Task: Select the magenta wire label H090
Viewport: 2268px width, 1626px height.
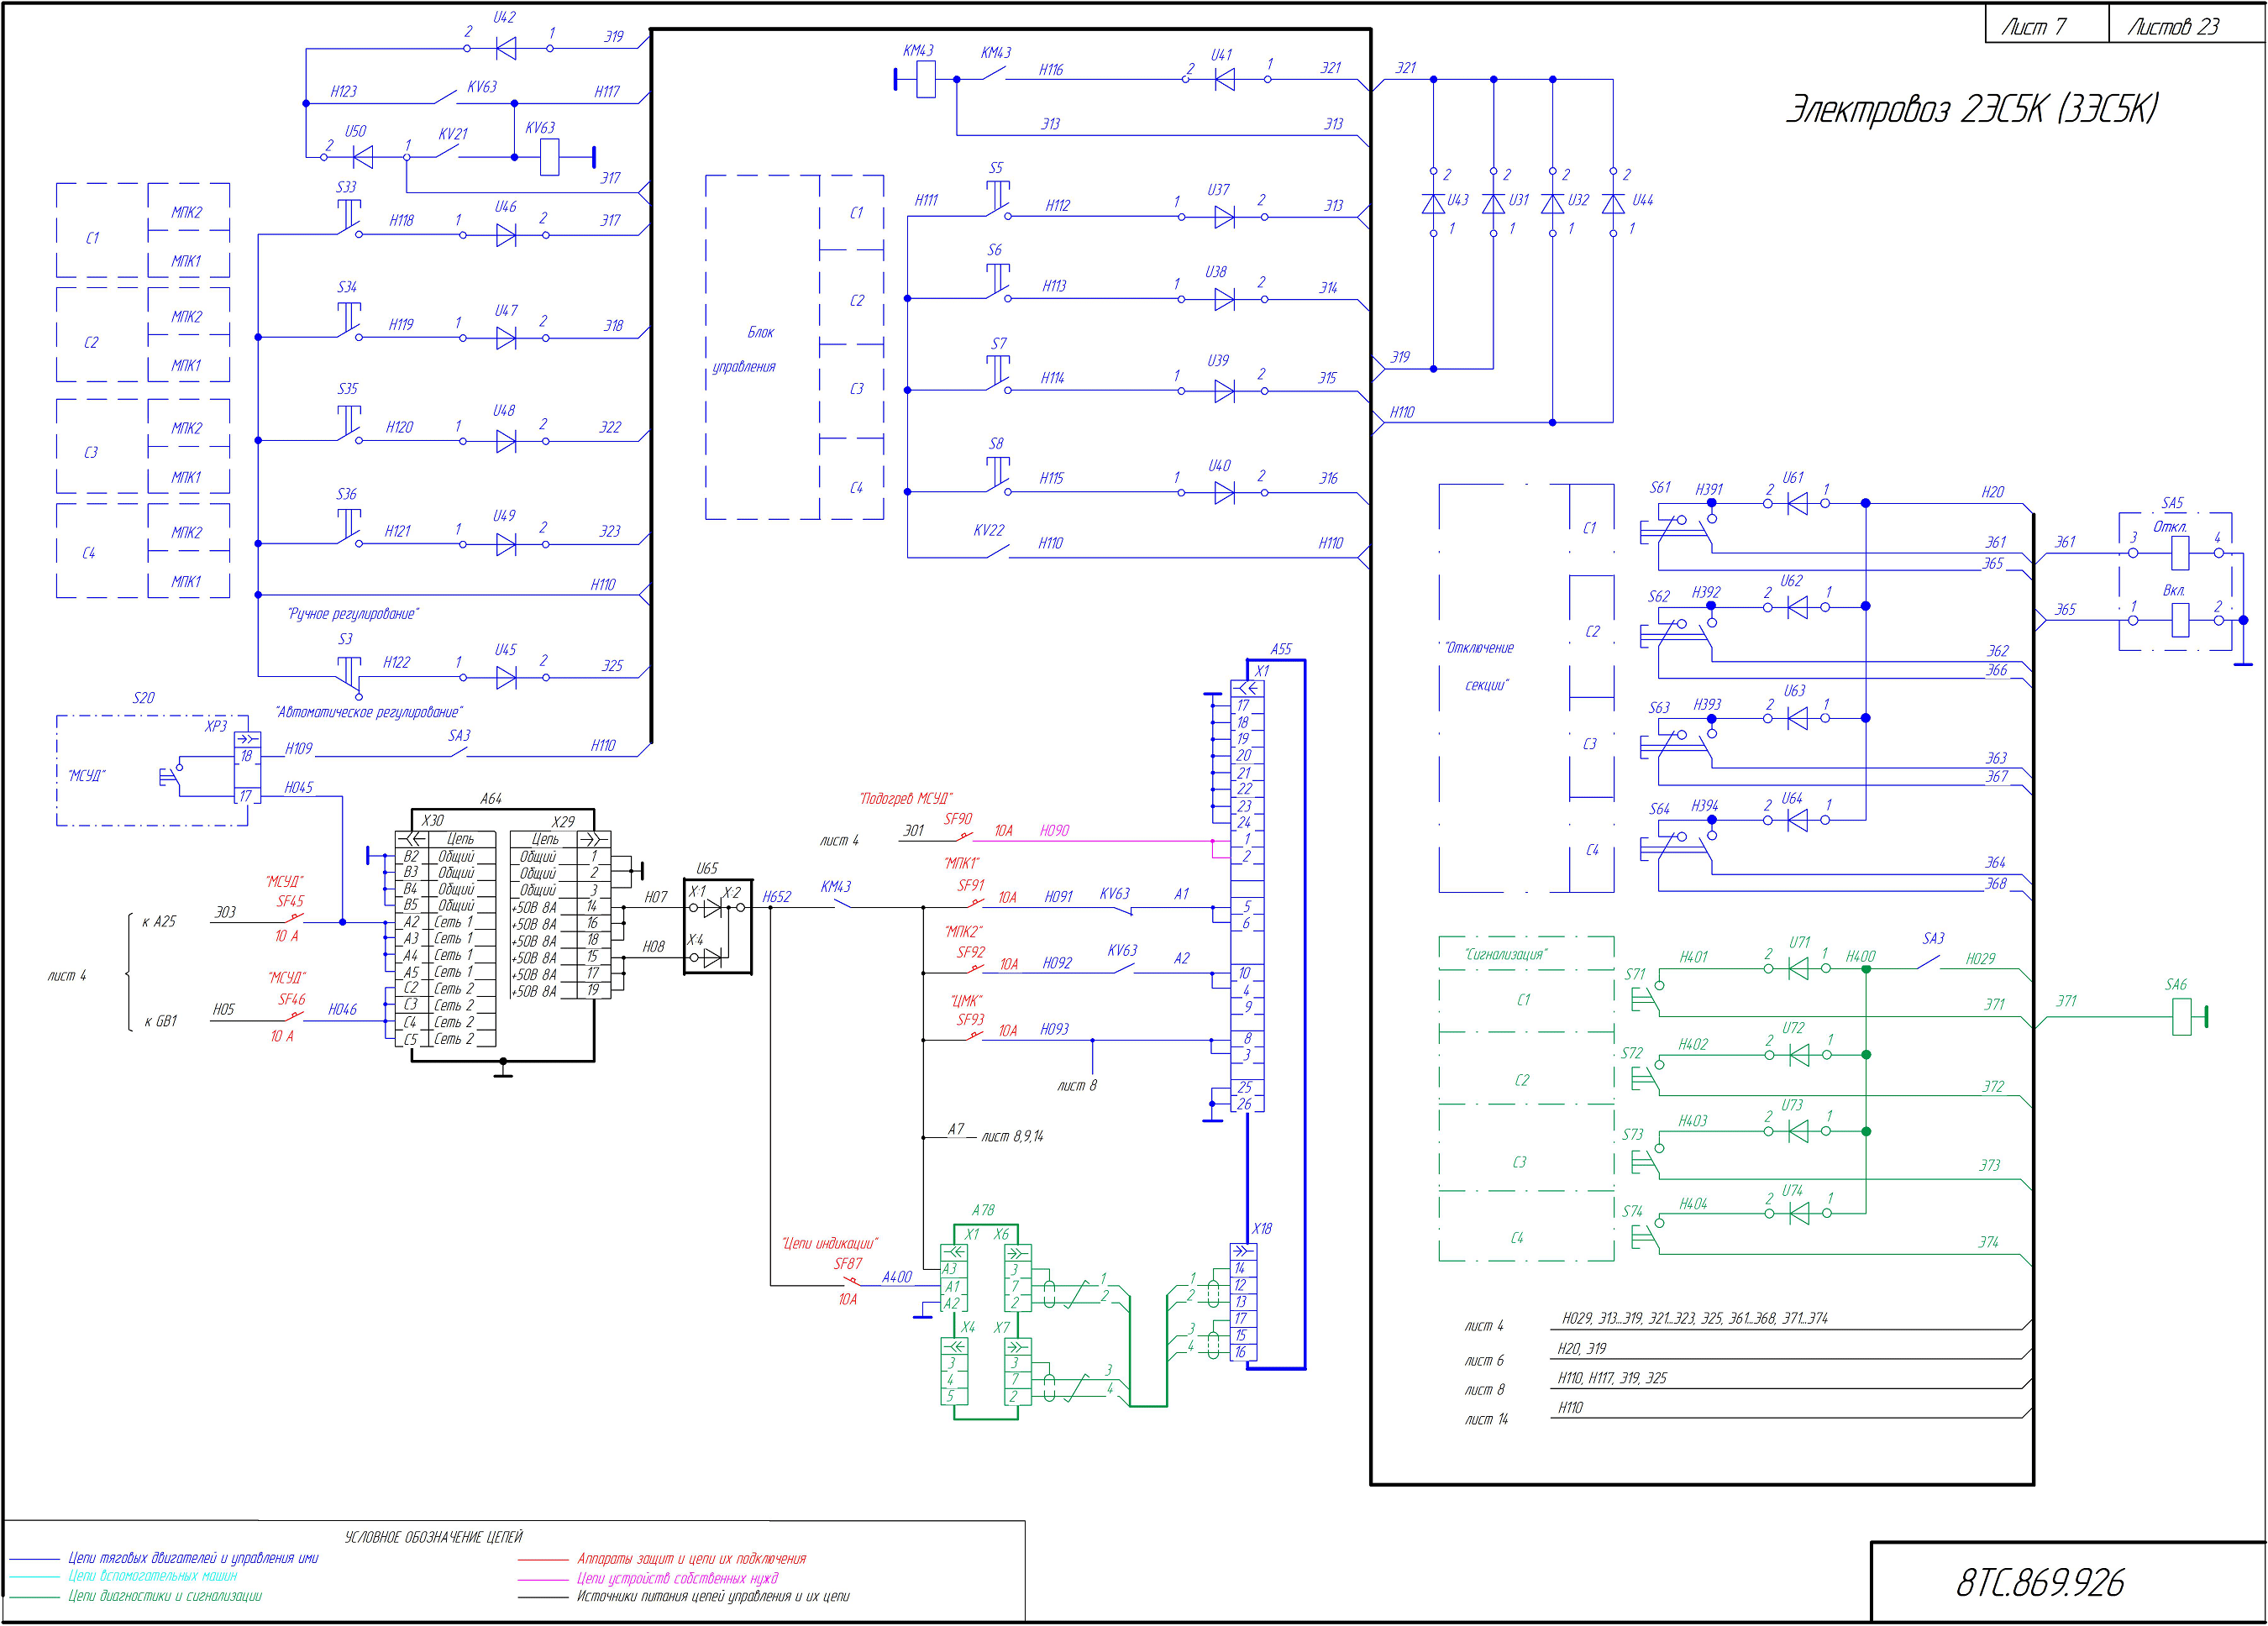Action: (x=1054, y=830)
